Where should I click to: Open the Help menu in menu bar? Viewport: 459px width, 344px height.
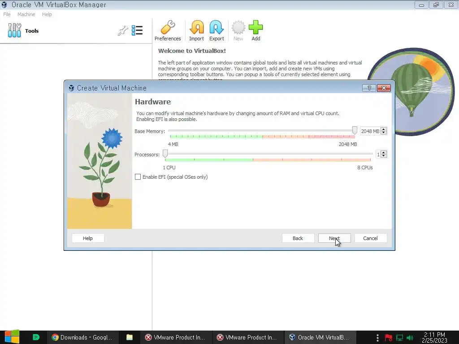47,14
